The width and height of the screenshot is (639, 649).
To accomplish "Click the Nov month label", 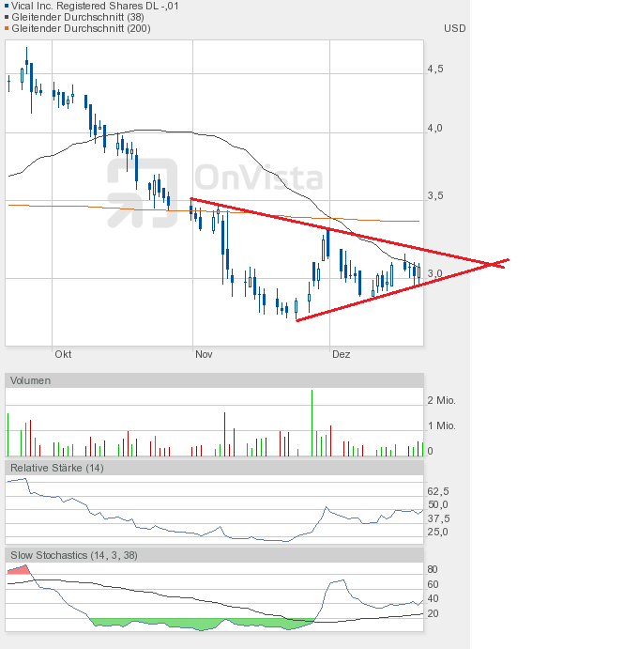I will pyautogui.click(x=204, y=354).
